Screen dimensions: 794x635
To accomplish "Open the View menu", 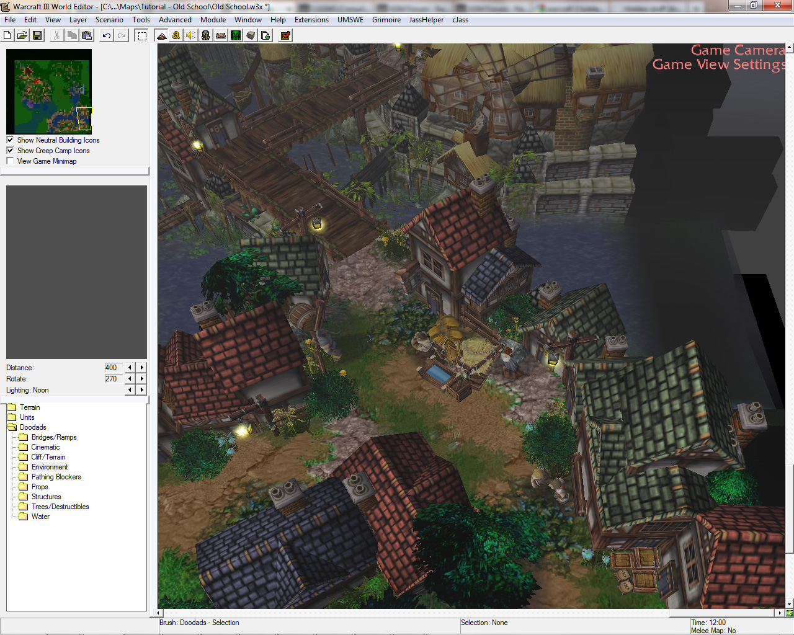I will pos(53,20).
